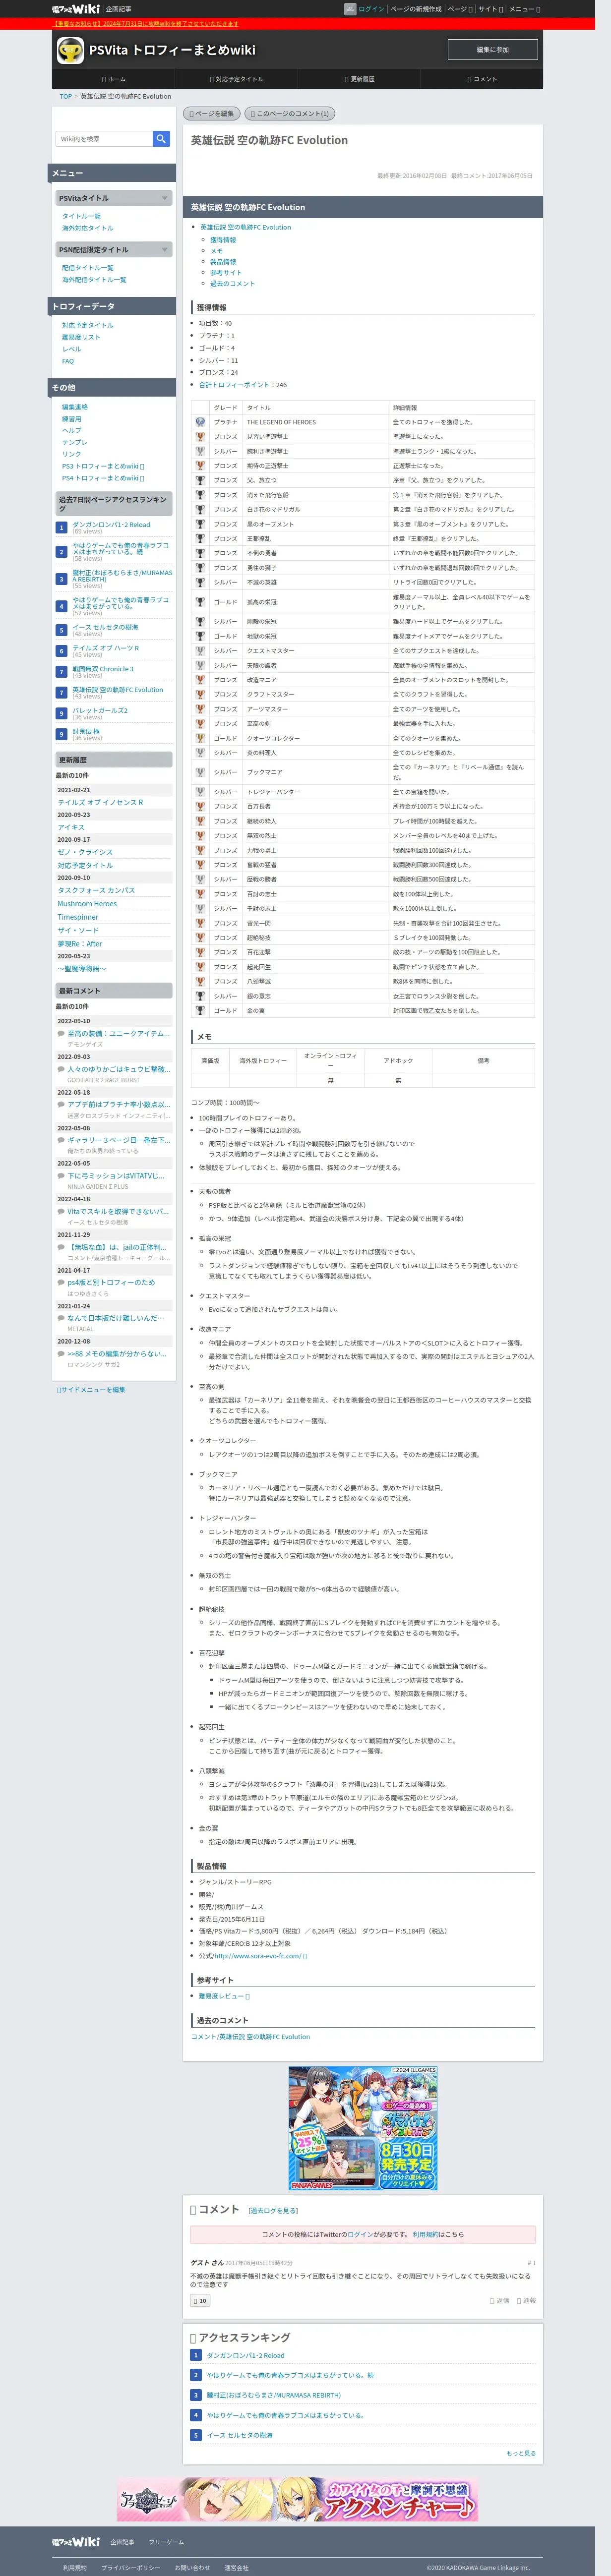This screenshot has height=2576, width=611.
Task: Click the TOP breadcrumb link
Action: pos(66,97)
